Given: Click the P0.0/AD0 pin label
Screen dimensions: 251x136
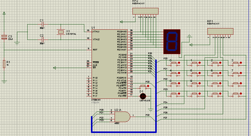Looking at the screenshot, I should (122, 32).
